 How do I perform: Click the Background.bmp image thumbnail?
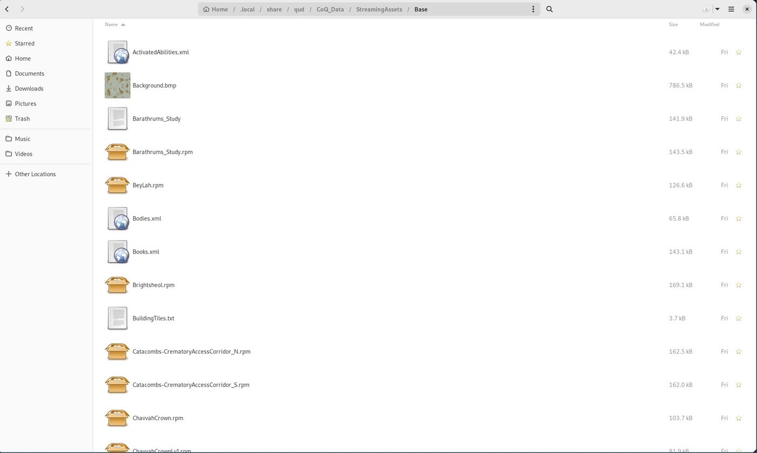(117, 85)
